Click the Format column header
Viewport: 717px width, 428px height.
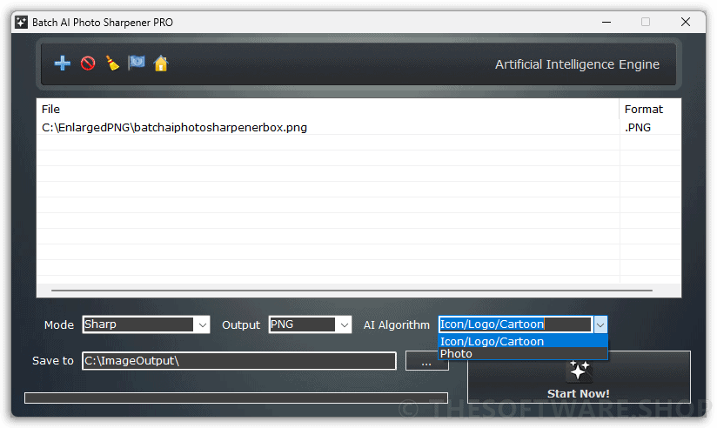(x=650, y=110)
